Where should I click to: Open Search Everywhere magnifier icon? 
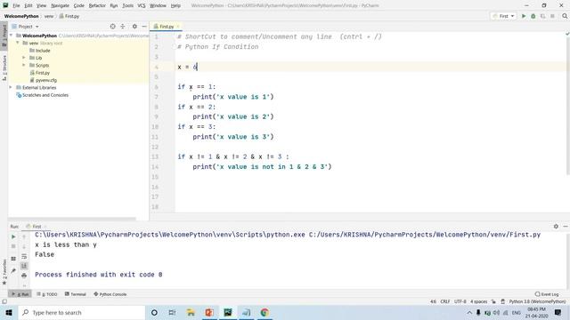click(565, 16)
